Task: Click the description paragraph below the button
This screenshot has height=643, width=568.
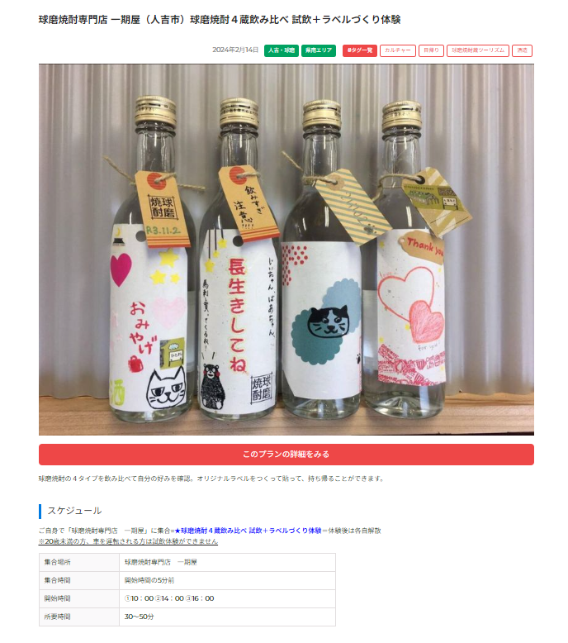Action: (x=211, y=479)
